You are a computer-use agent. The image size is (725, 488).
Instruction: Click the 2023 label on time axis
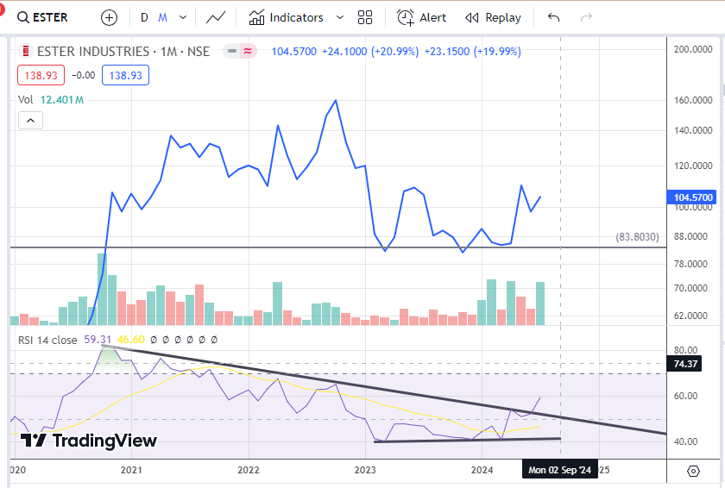pos(365,470)
